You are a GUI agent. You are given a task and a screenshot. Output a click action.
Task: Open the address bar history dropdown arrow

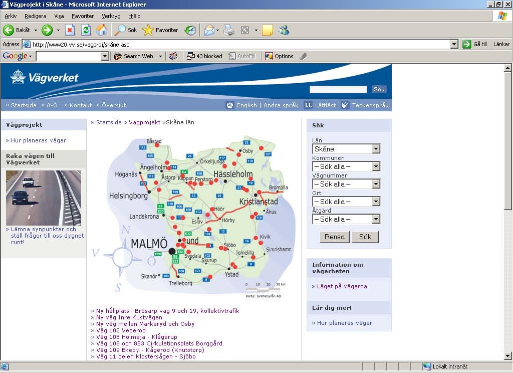pos(454,44)
